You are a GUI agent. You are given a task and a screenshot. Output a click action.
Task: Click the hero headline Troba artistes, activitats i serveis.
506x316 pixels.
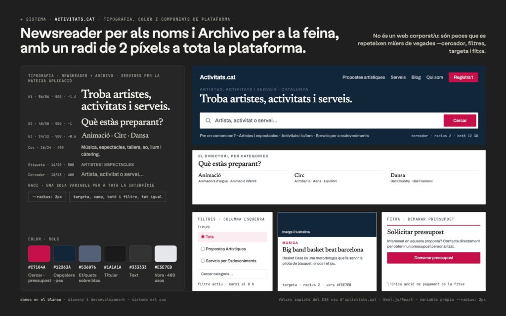(x=276, y=99)
